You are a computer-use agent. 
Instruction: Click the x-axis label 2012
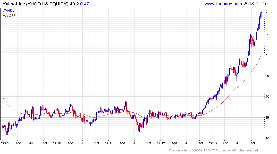[x=161, y=143]
